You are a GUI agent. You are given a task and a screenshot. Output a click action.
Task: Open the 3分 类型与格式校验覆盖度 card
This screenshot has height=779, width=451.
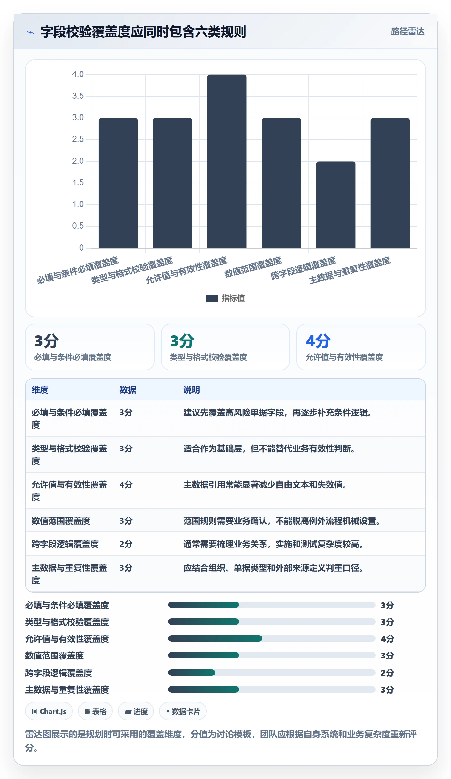coord(225,347)
